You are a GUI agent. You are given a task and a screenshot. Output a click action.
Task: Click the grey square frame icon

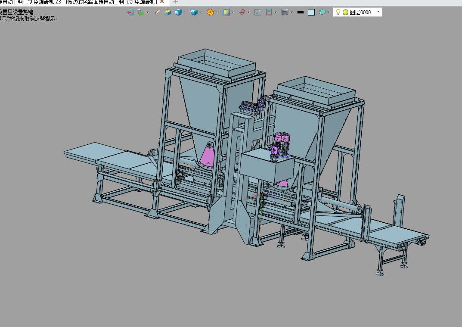[x=258, y=12]
